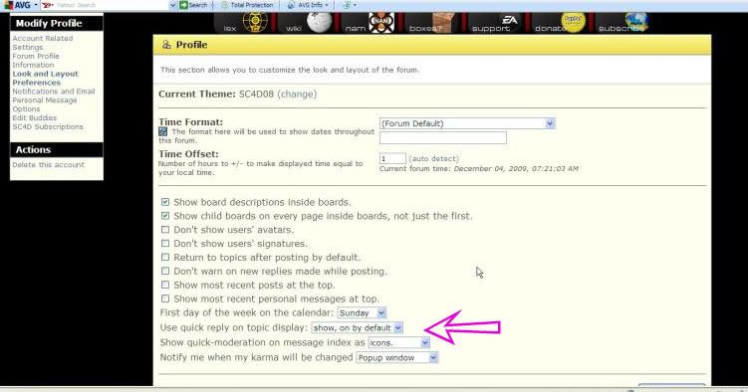748x392 pixels.
Task: Click the Time Offset input field
Action: tap(392, 158)
